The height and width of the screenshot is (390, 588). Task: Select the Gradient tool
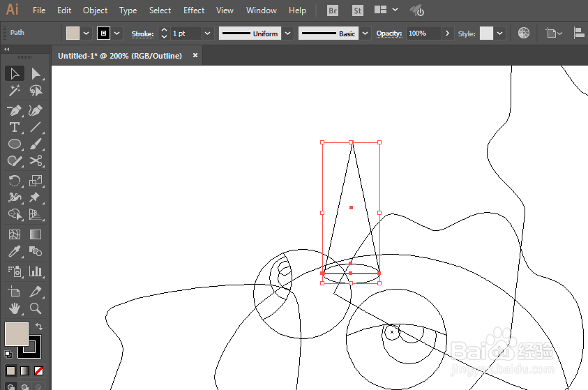[x=36, y=234]
